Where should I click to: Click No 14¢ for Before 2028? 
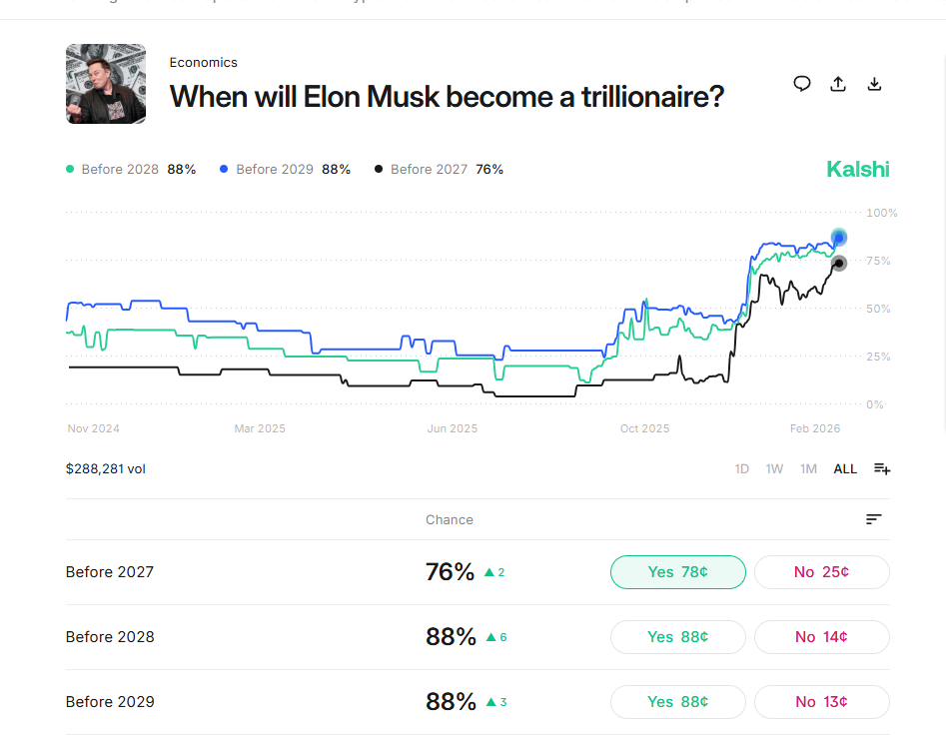(x=821, y=637)
